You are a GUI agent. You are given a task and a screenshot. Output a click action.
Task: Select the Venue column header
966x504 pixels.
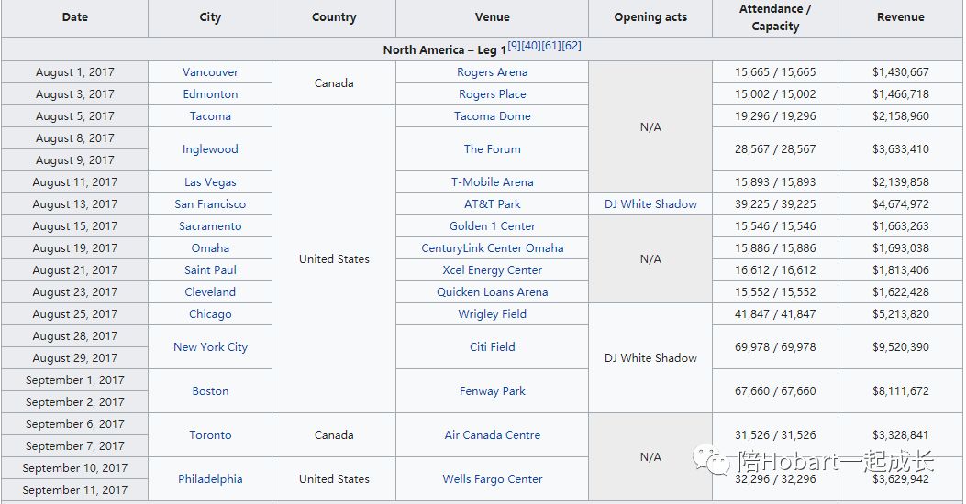(493, 17)
